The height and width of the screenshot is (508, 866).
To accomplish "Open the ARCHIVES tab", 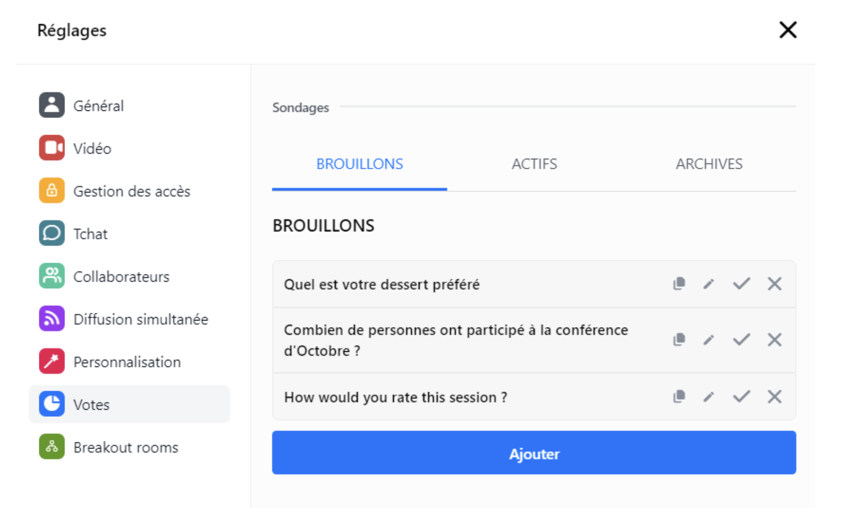I will pos(709,164).
